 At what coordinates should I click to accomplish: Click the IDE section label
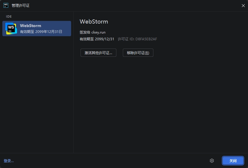pyautogui.click(x=9, y=16)
